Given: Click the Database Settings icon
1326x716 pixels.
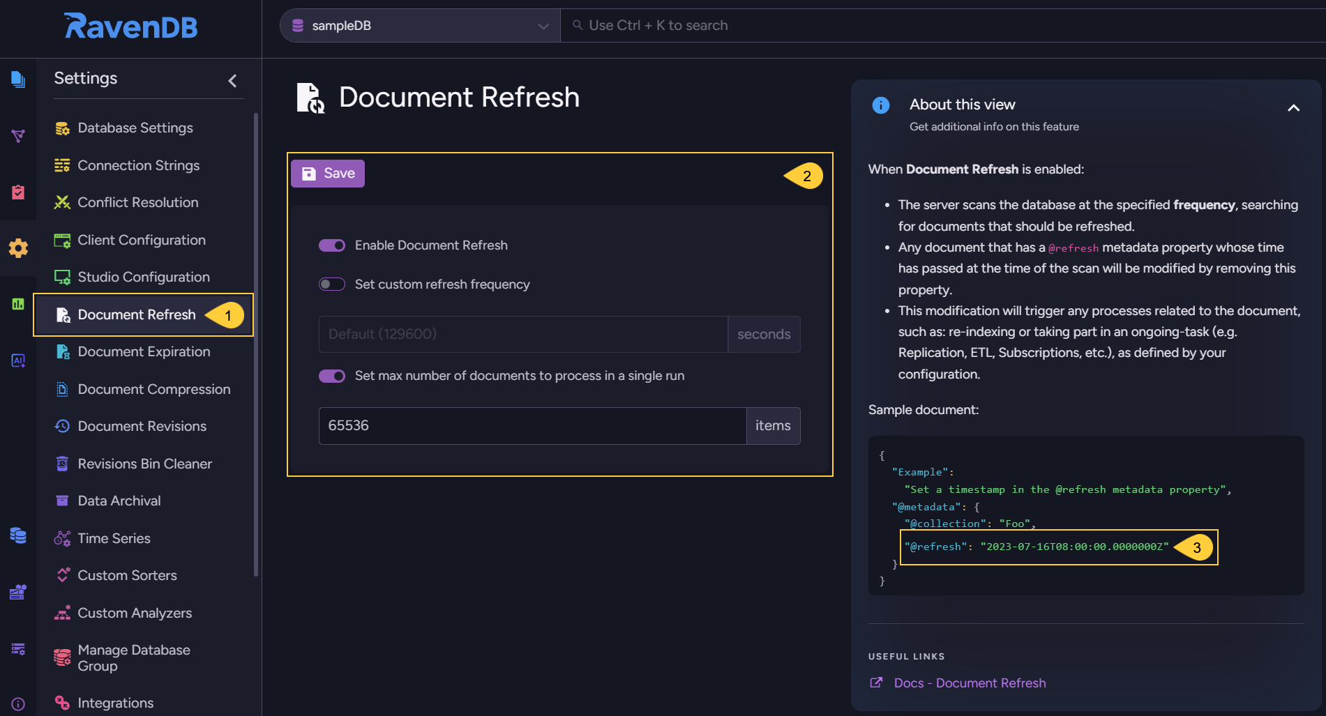Looking at the screenshot, I should pyautogui.click(x=62, y=128).
